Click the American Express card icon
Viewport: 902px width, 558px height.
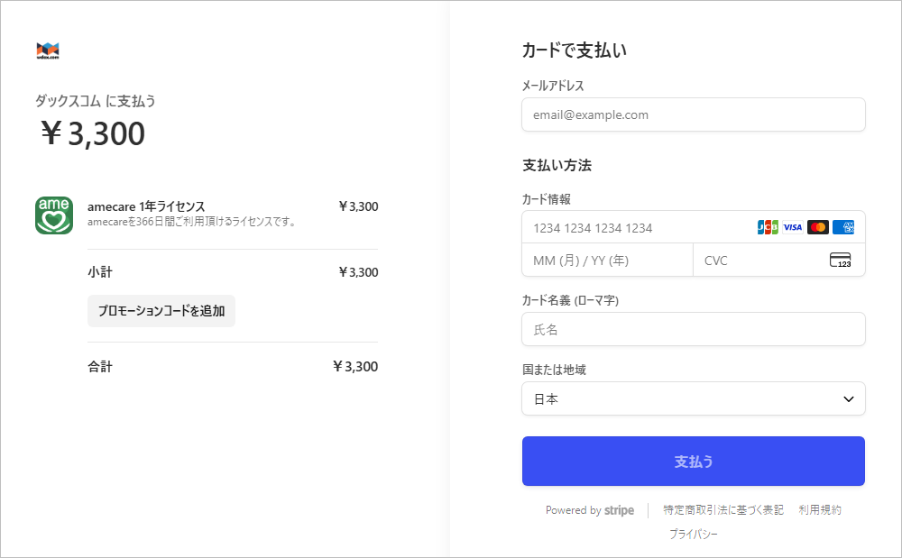tap(843, 227)
